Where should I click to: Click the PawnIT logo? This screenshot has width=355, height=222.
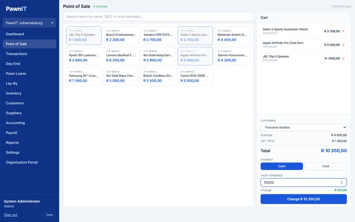16,9
